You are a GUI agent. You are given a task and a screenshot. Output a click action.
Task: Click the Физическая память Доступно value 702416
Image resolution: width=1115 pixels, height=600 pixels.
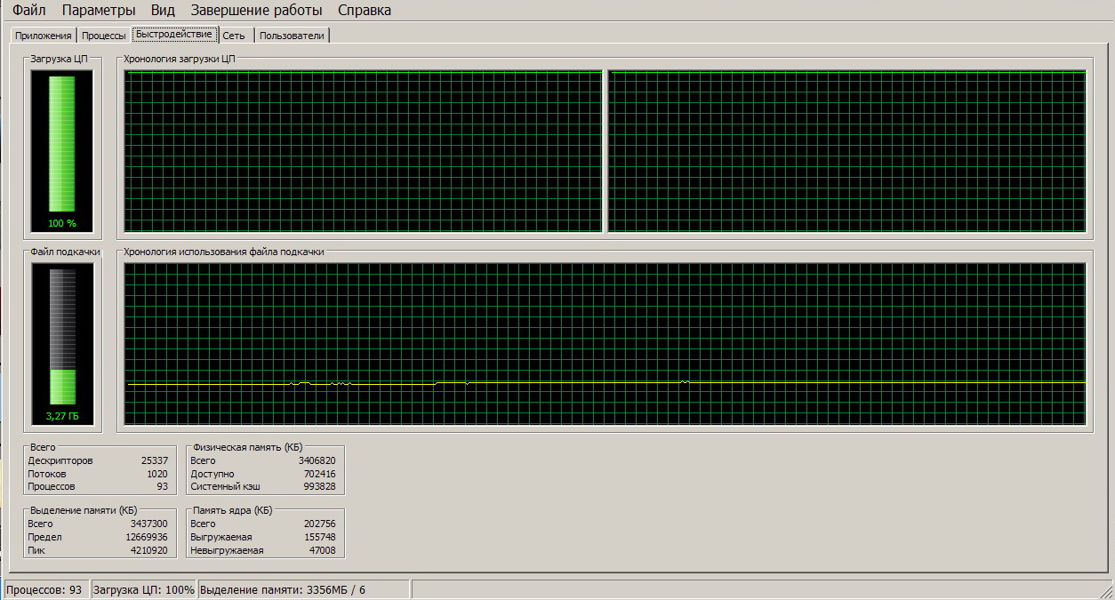[x=317, y=474]
